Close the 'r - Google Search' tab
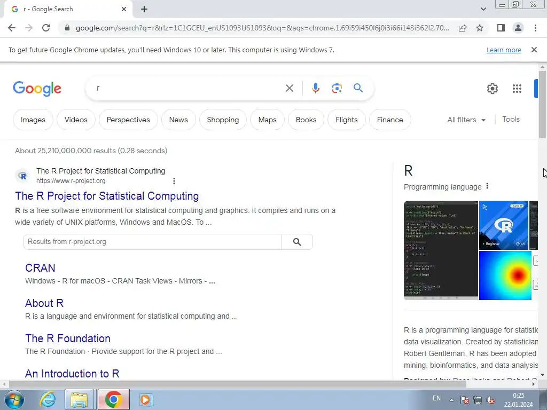Image resolution: width=547 pixels, height=410 pixels. tap(124, 10)
